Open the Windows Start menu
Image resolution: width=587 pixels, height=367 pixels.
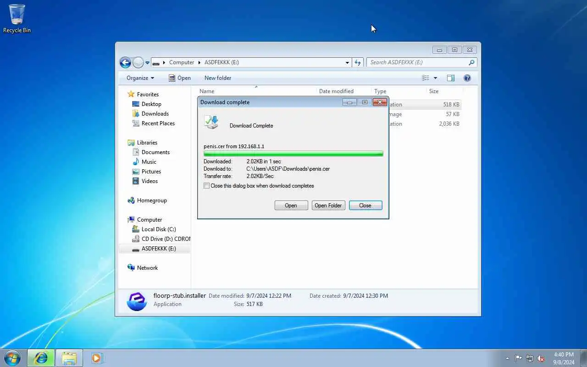[x=12, y=358]
